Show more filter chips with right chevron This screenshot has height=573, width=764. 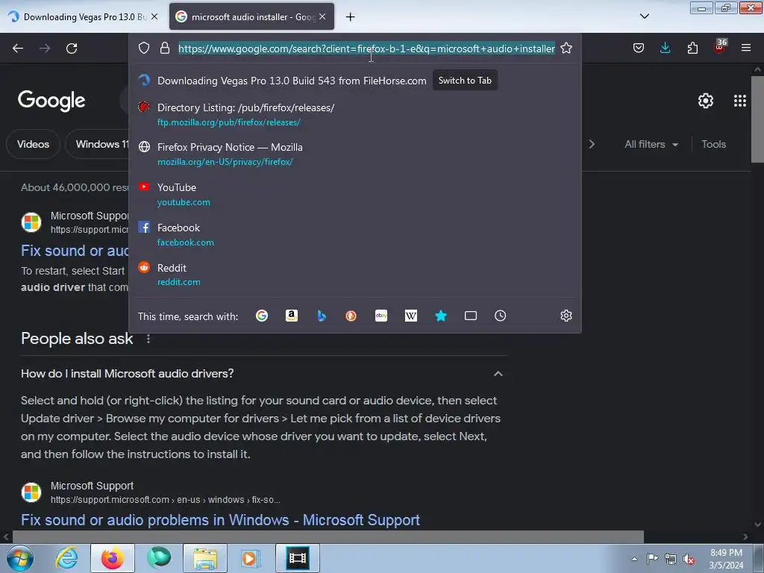(592, 144)
